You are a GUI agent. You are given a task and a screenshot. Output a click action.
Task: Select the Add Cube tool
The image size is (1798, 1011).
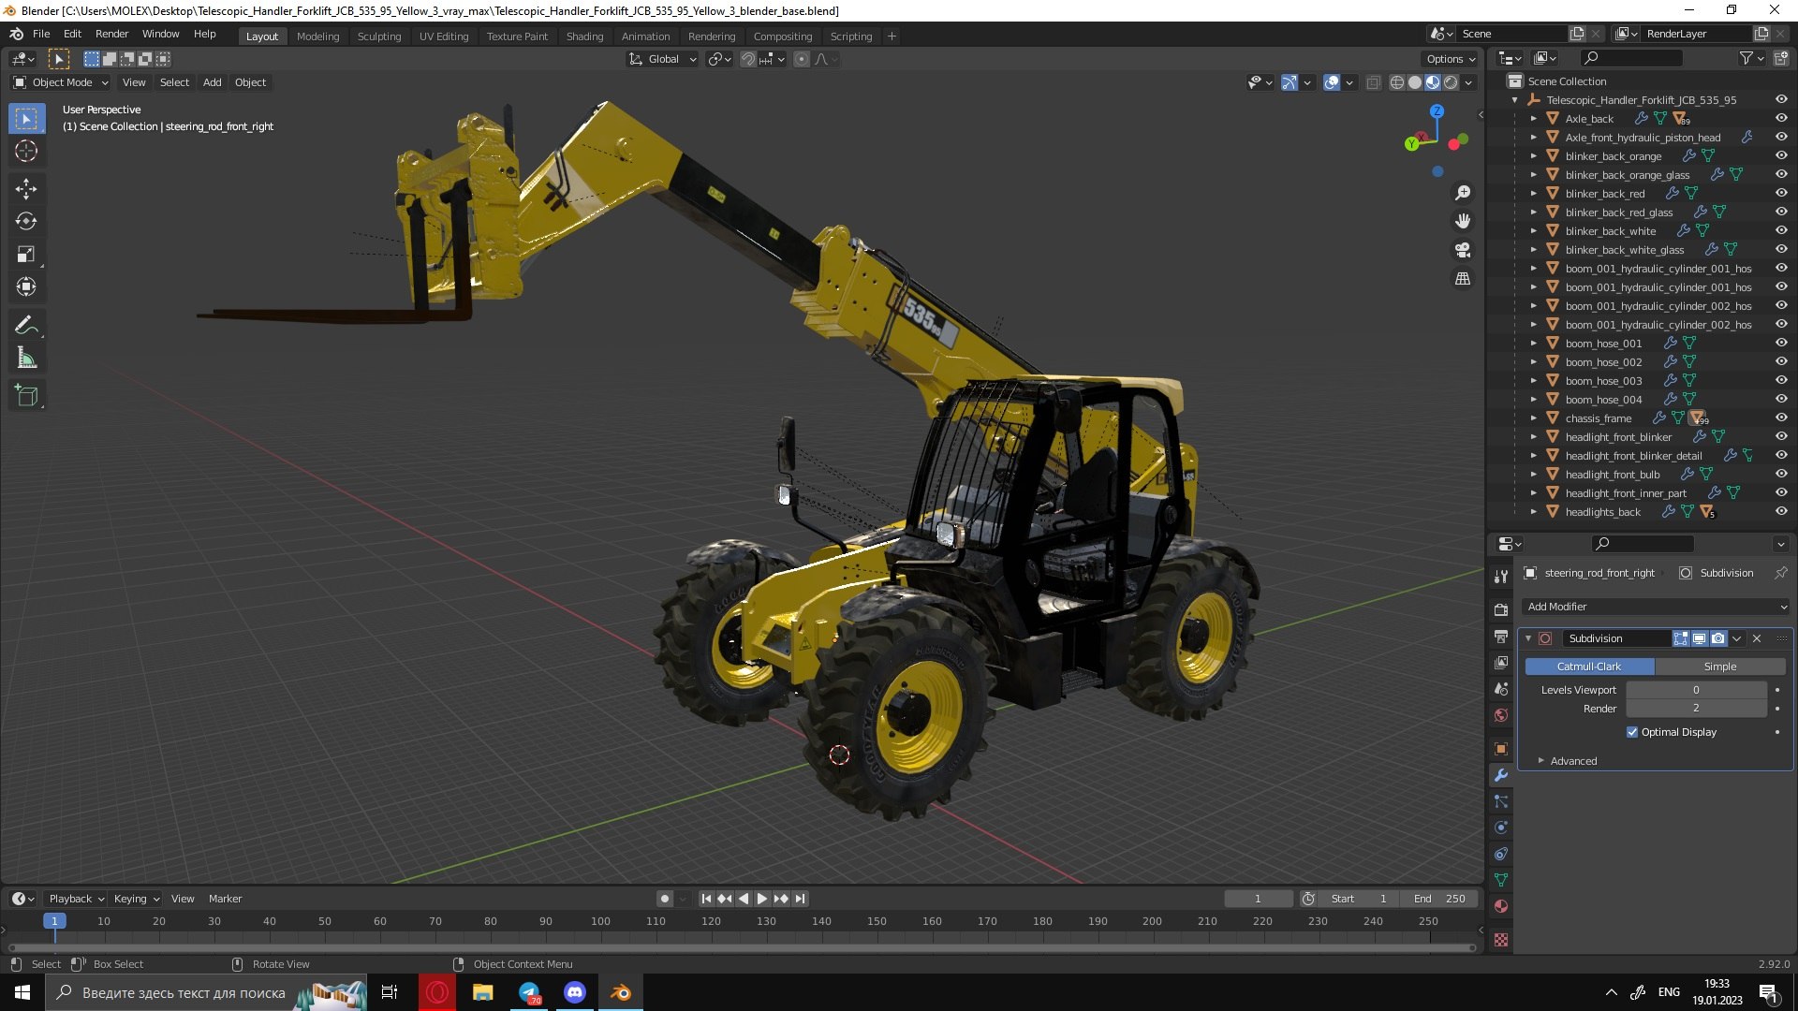[26, 396]
